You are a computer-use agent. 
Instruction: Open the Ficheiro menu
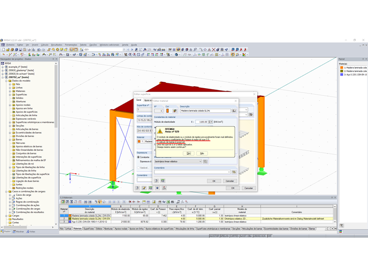(10, 45)
